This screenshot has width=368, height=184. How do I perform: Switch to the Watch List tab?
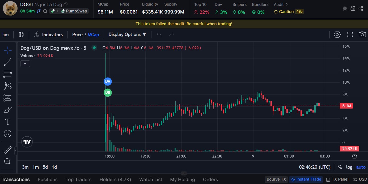(151, 179)
